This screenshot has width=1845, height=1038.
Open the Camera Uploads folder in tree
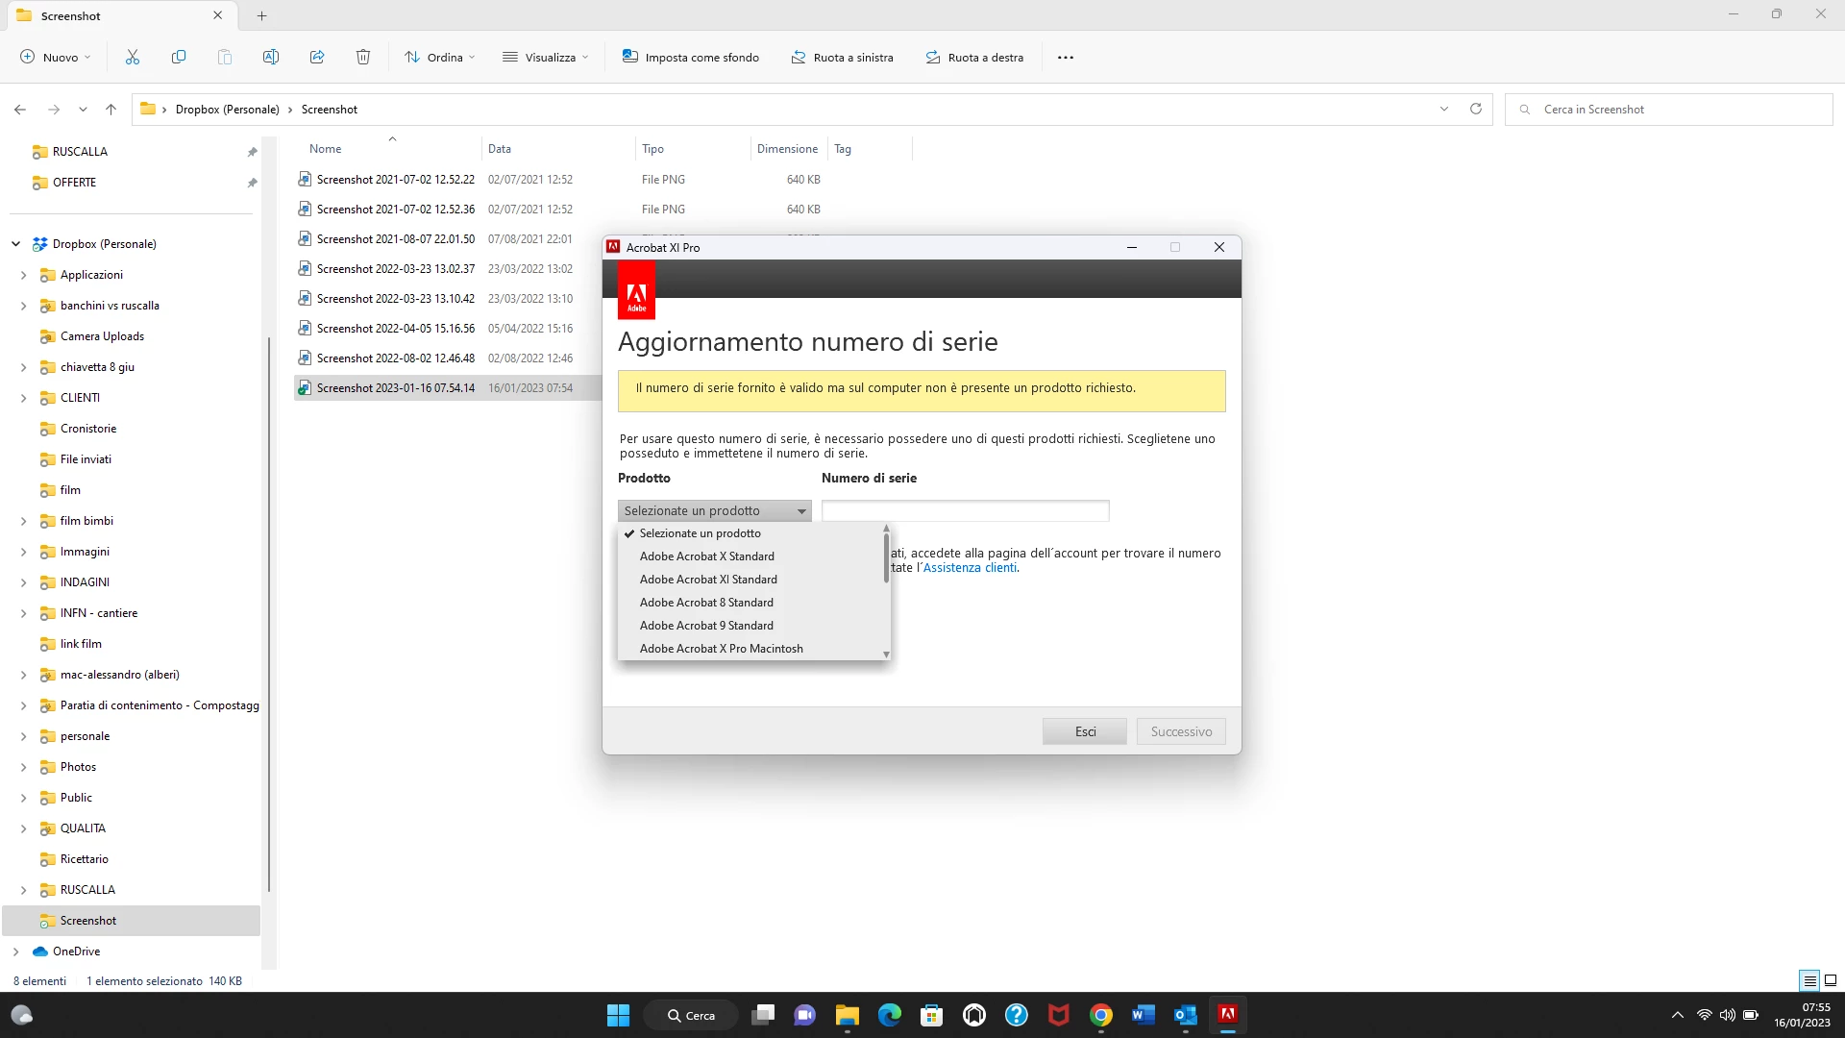pos(102,336)
